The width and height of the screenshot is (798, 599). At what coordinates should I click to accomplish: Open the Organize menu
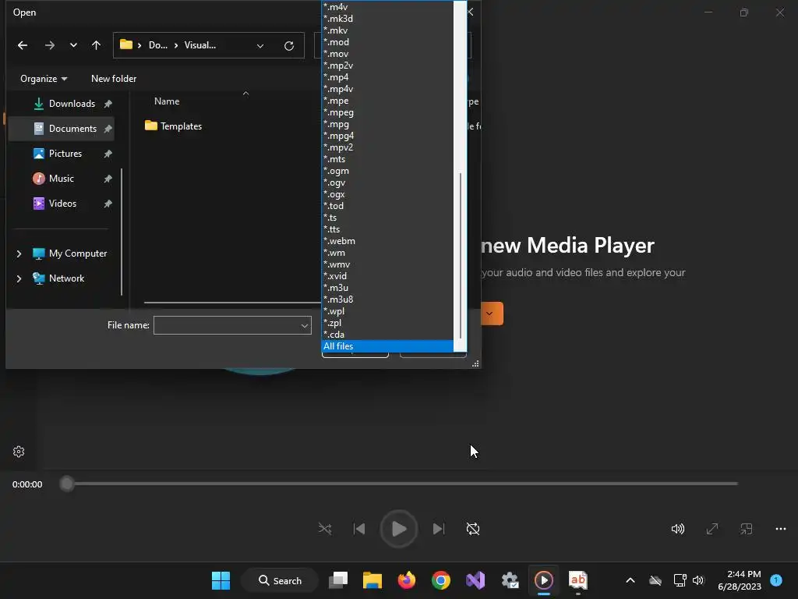(x=44, y=79)
